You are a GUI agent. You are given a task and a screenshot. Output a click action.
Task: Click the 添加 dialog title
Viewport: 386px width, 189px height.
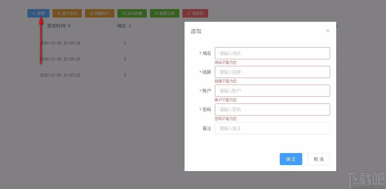point(196,31)
